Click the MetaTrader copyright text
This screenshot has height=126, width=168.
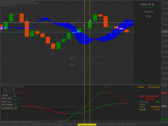click(x=21, y=122)
